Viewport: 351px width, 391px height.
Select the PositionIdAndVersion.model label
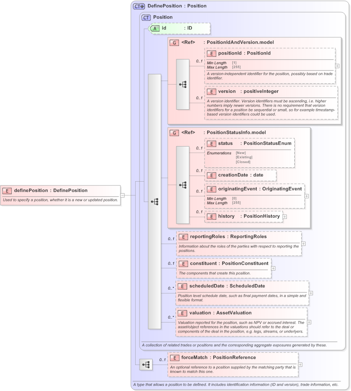240,42
